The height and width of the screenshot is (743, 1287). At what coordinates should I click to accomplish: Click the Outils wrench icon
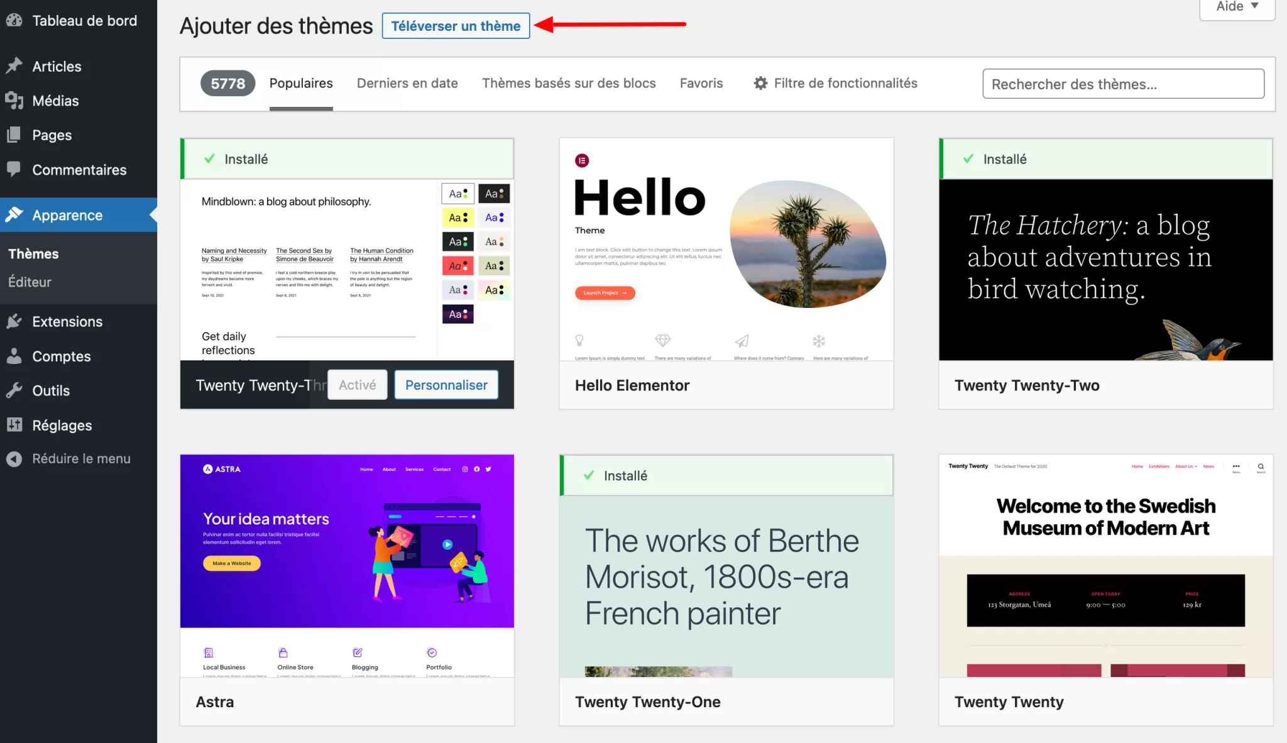point(14,390)
